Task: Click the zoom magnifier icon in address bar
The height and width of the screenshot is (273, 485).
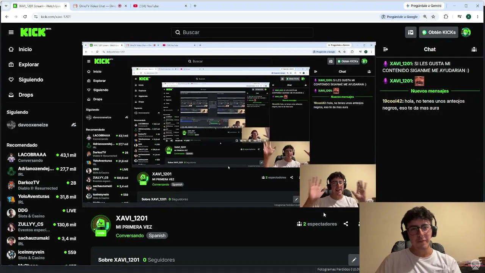Action: point(425,17)
